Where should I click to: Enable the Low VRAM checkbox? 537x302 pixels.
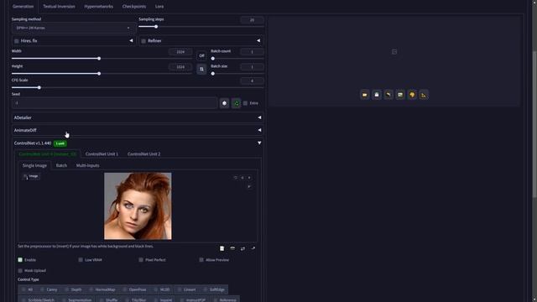click(81, 260)
